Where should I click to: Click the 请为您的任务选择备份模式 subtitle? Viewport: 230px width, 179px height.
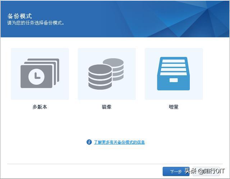[36, 23]
